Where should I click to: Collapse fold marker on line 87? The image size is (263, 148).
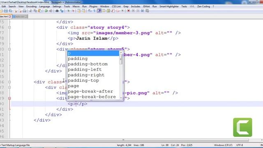pos(9,88)
